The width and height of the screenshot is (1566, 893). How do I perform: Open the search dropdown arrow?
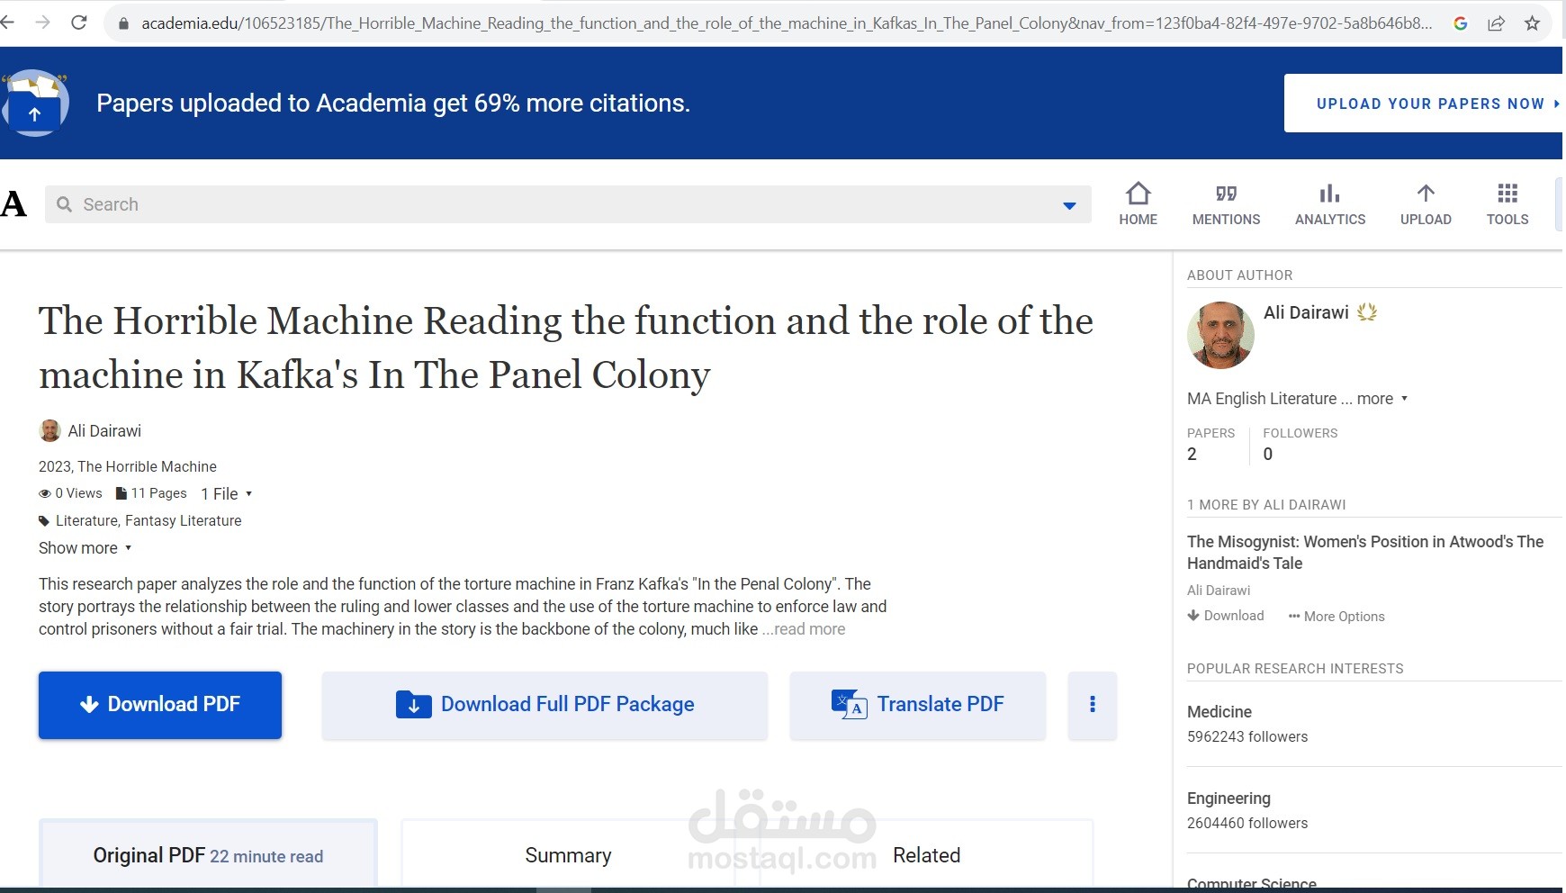1069,205
